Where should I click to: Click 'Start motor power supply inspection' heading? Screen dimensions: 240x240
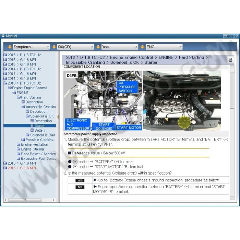click(x=91, y=134)
